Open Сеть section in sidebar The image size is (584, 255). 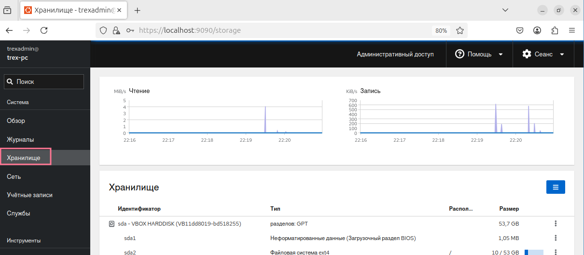[14, 176]
